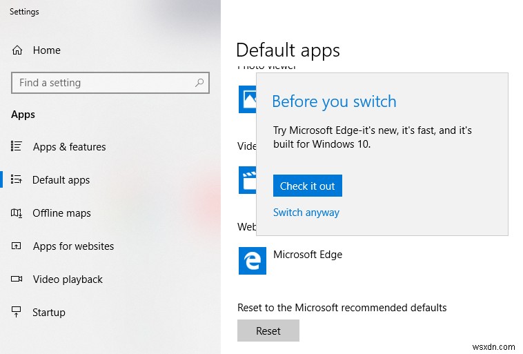
Task: Click the Home house icon
Action: 17,50
